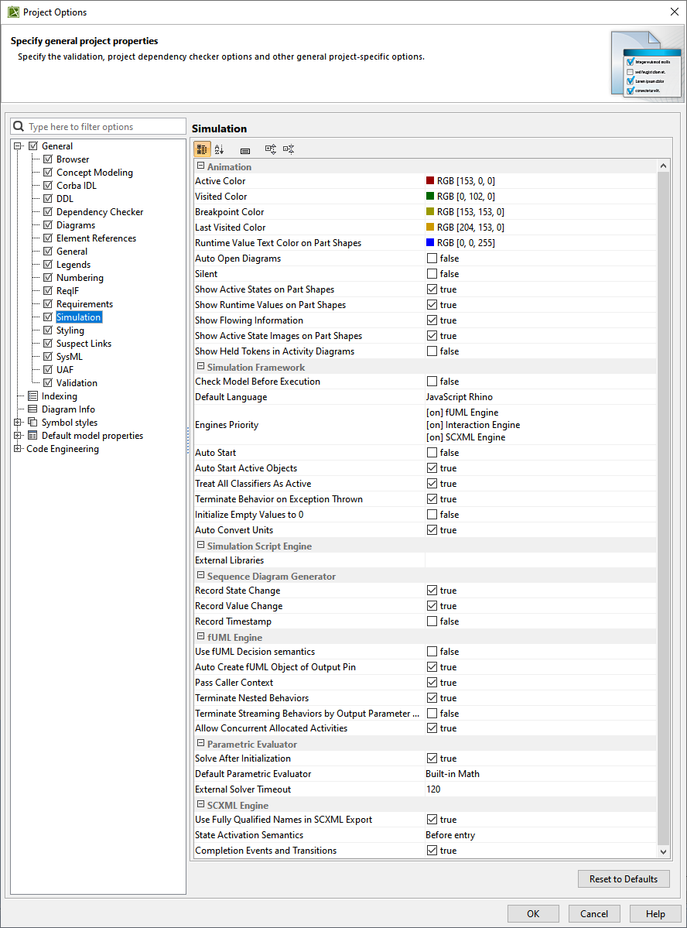Click the Symbol styles icon in tree
This screenshot has width=687, height=928.
pos(33,423)
